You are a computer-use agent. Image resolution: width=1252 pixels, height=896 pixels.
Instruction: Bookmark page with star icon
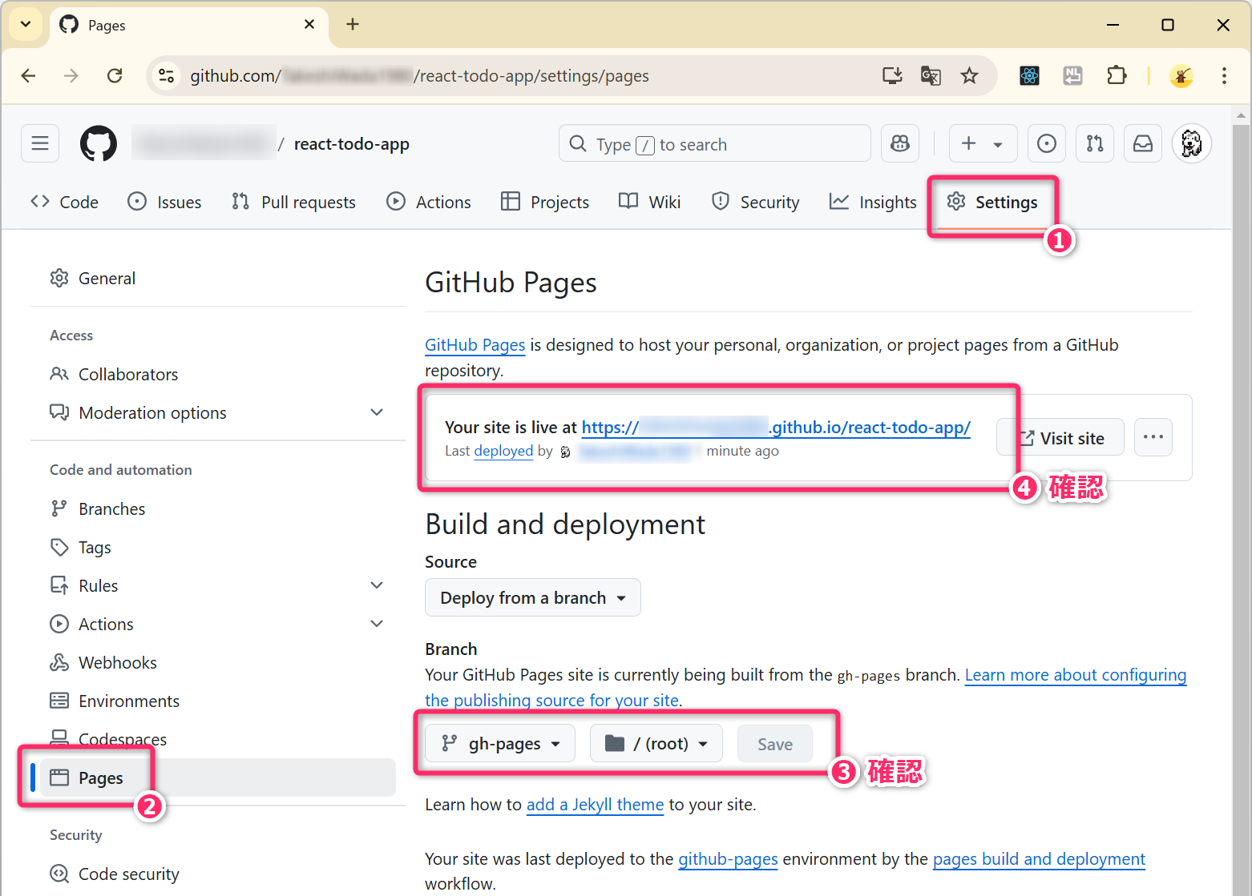tap(969, 76)
